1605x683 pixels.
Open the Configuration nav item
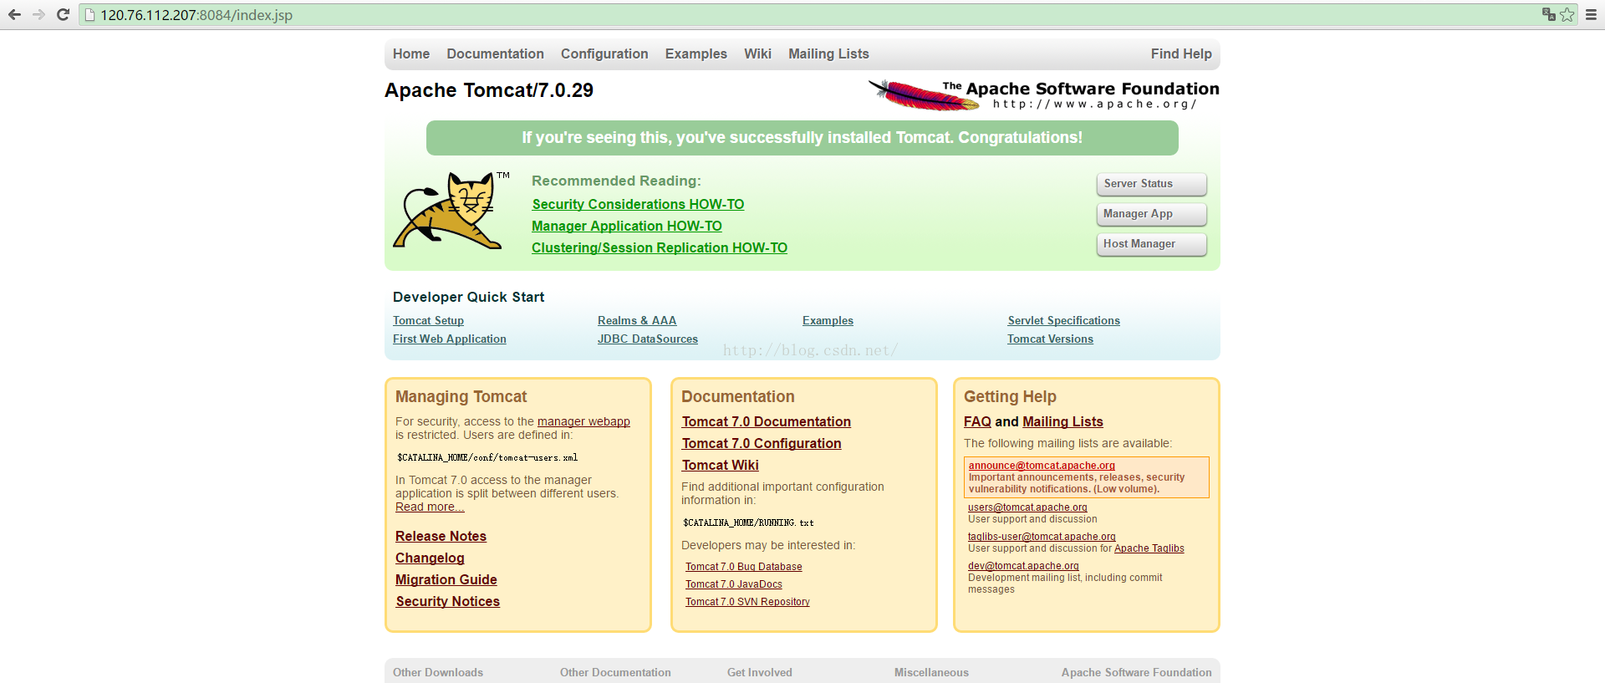[604, 54]
